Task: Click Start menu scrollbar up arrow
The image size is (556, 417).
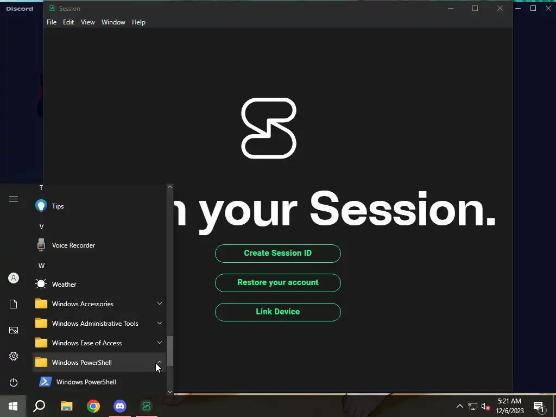Action: 170,187
